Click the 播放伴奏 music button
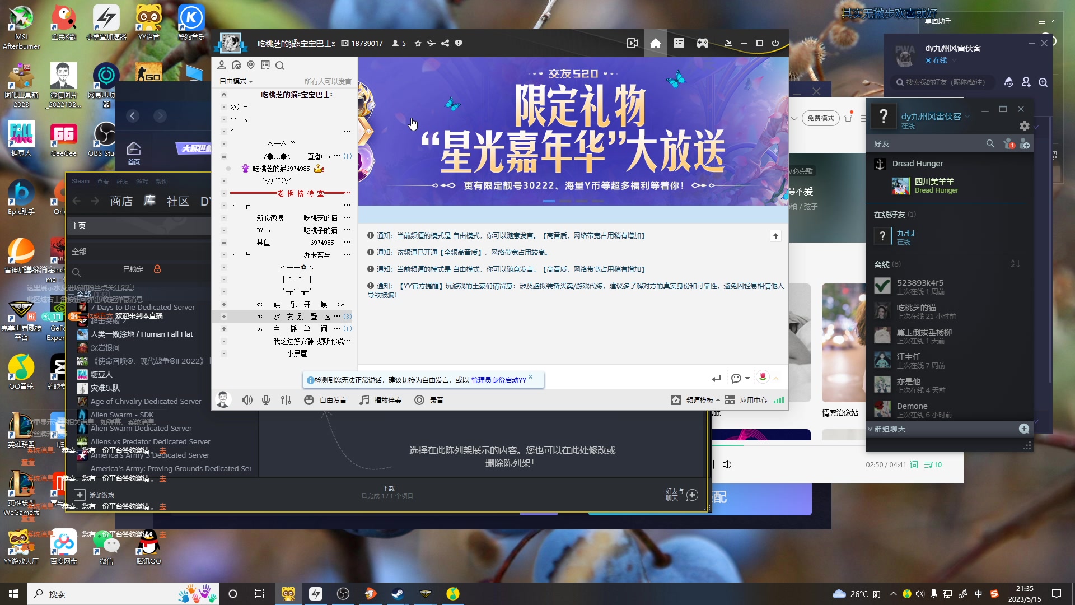 (380, 400)
